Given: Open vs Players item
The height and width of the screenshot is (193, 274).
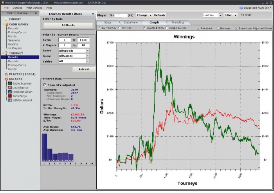Looking at the screenshot, I should tap(15, 48).
